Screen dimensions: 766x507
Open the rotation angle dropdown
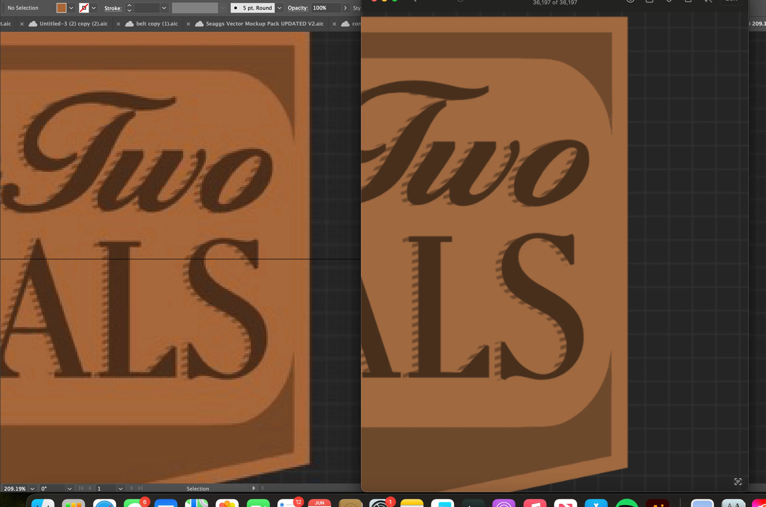click(x=69, y=489)
